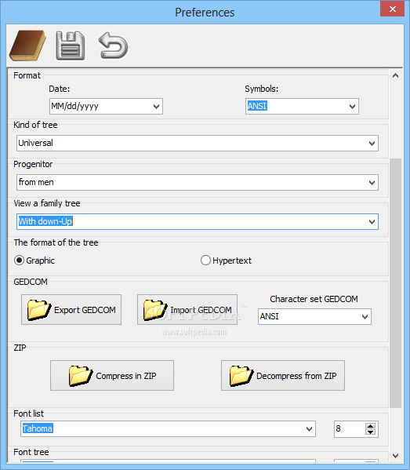The height and width of the screenshot is (470, 410).
Task: Click the Export GEDCOM button
Action: point(71,310)
